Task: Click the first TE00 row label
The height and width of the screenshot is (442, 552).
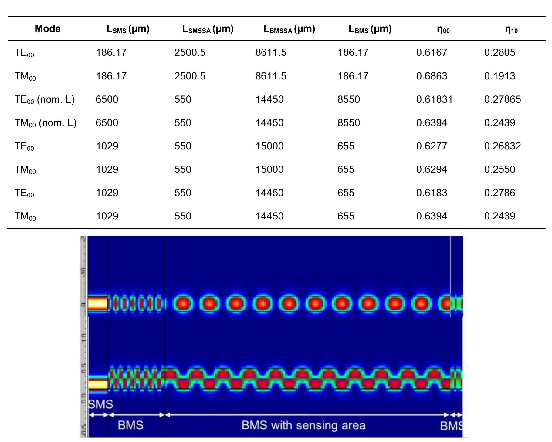Action: pyautogui.click(x=23, y=52)
